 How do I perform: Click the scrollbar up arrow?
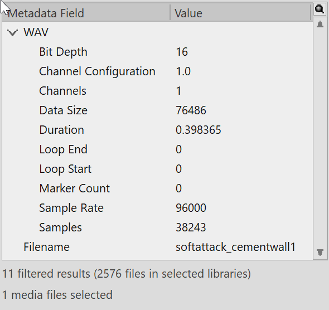320,24
